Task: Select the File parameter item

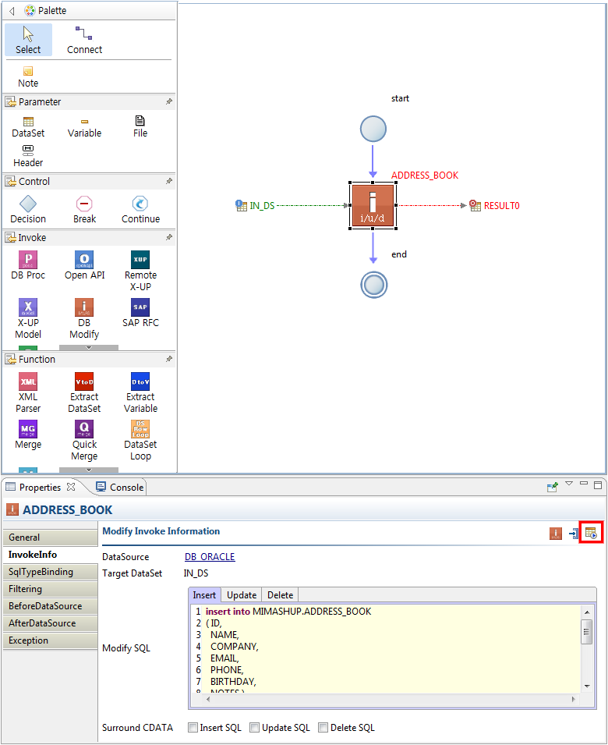Action: [140, 127]
